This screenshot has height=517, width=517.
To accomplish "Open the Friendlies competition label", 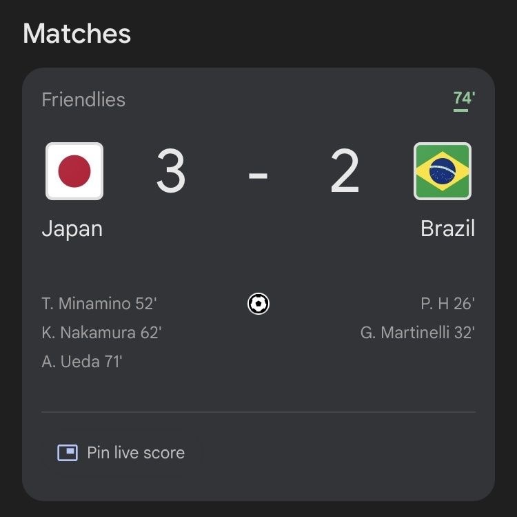I will (83, 99).
